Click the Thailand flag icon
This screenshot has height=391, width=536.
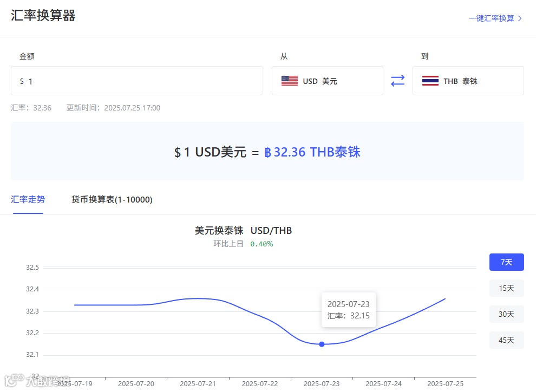pyautogui.click(x=430, y=81)
